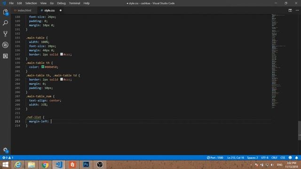
Task: Open the Search view in activity bar
Action: coord(5,23)
